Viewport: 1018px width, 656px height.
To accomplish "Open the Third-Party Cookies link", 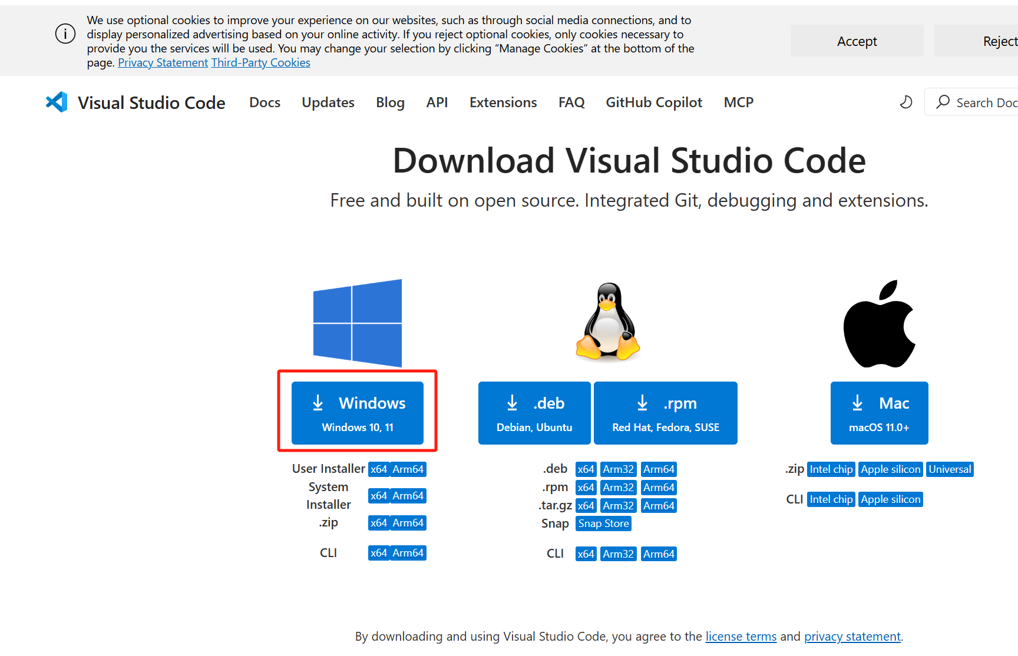I will [x=261, y=62].
